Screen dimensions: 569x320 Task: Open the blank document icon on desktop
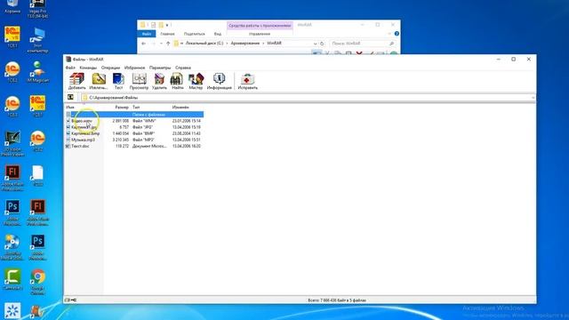pos(37,176)
